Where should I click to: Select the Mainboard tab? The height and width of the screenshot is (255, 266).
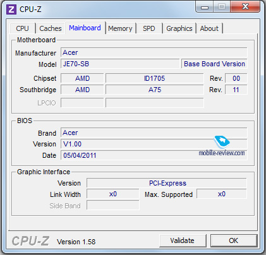point(85,28)
